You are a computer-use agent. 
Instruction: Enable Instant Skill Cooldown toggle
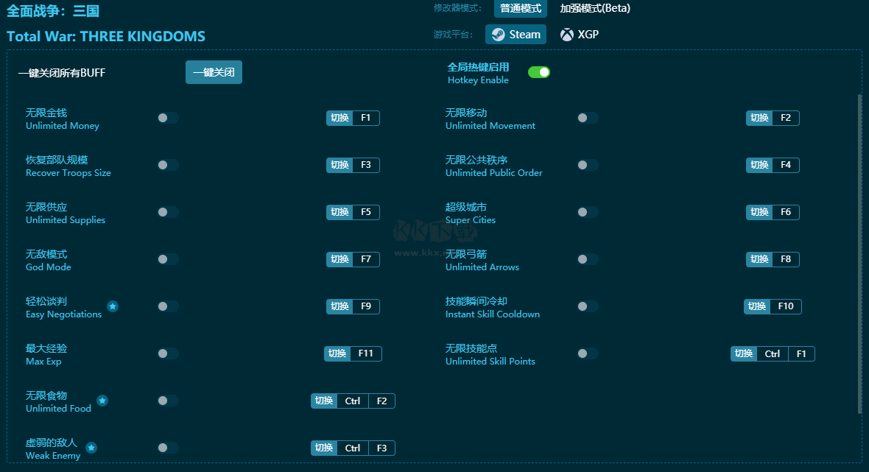(x=588, y=306)
